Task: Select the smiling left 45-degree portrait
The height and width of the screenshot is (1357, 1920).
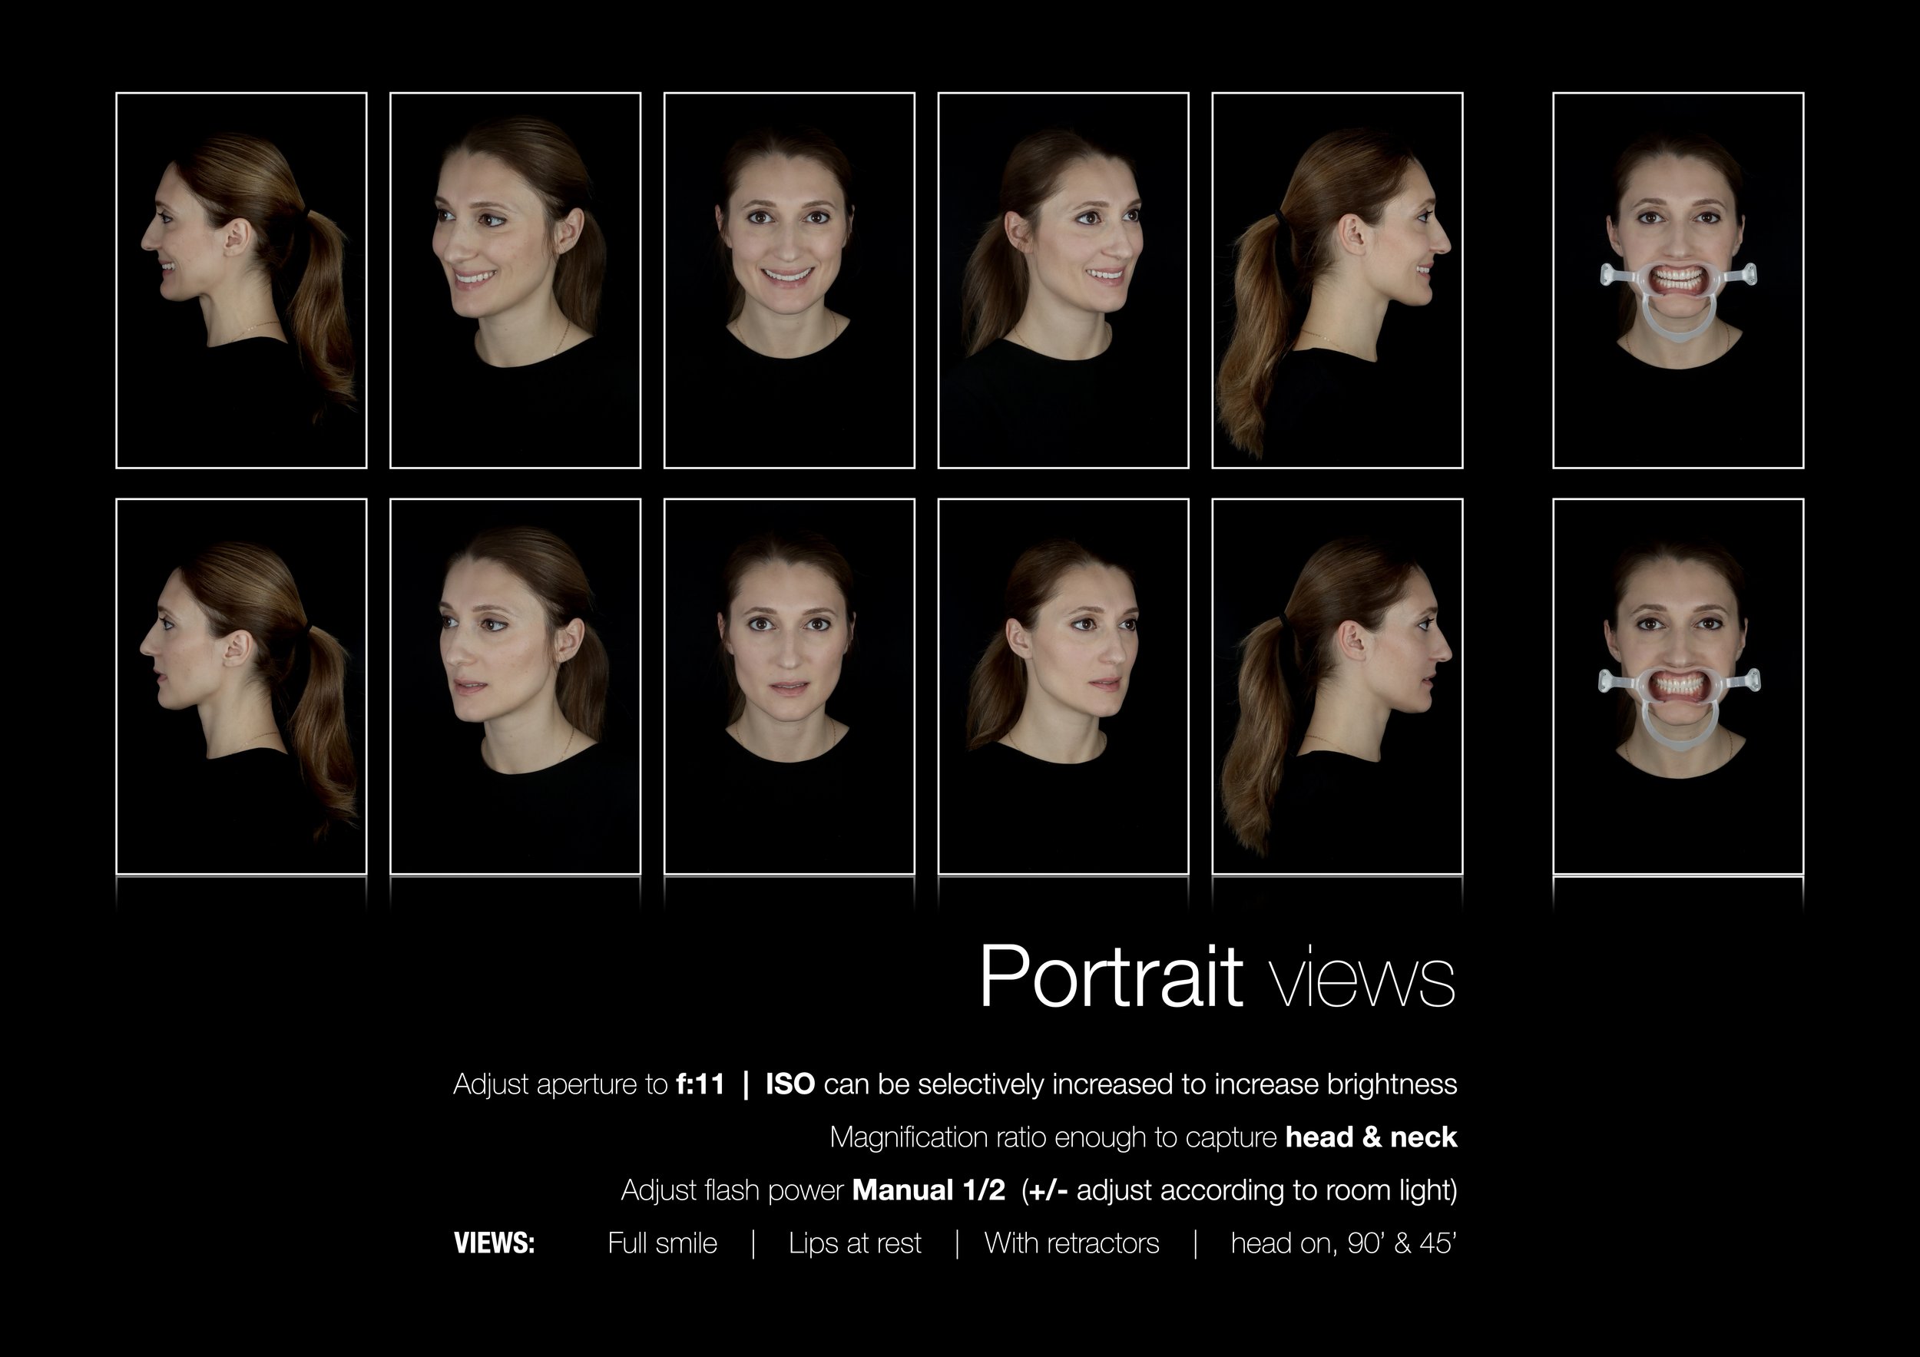Action: [515, 280]
